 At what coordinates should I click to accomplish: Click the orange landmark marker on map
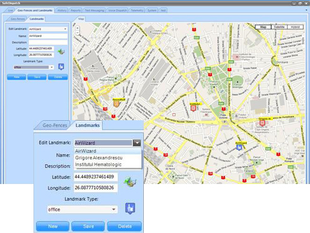(117, 103)
